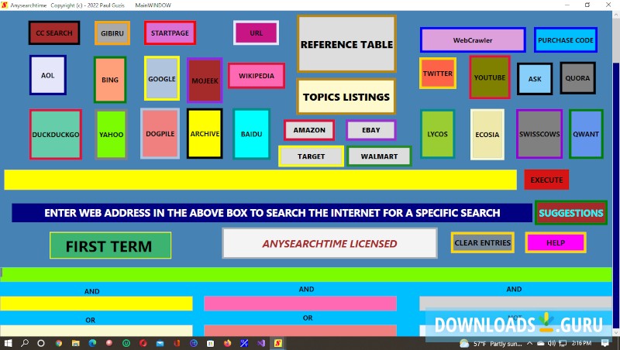Choose the STARTPAGE search engine
The width and height of the screenshot is (620, 350).
pos(170,33)
